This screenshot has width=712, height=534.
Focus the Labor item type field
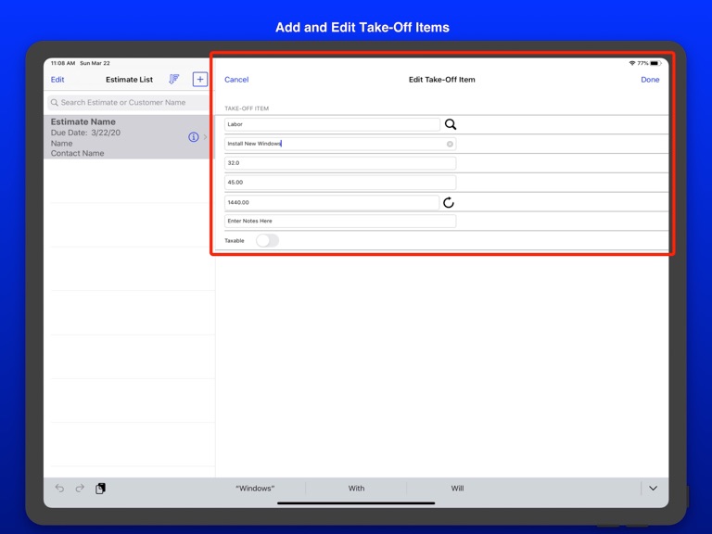click(x=332, y=124)
